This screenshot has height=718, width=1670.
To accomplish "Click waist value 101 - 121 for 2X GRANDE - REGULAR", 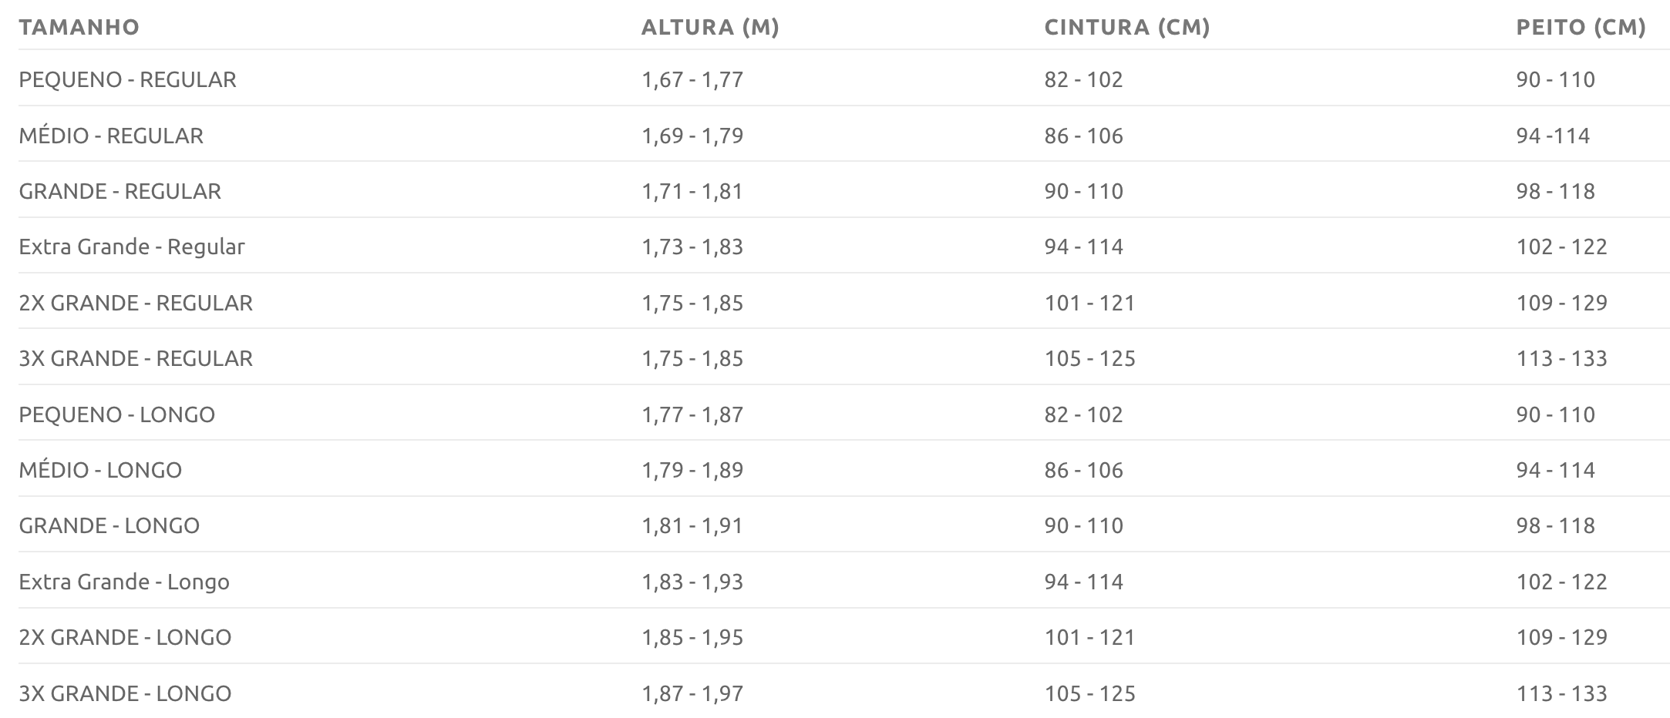I will coord(1089,303).
